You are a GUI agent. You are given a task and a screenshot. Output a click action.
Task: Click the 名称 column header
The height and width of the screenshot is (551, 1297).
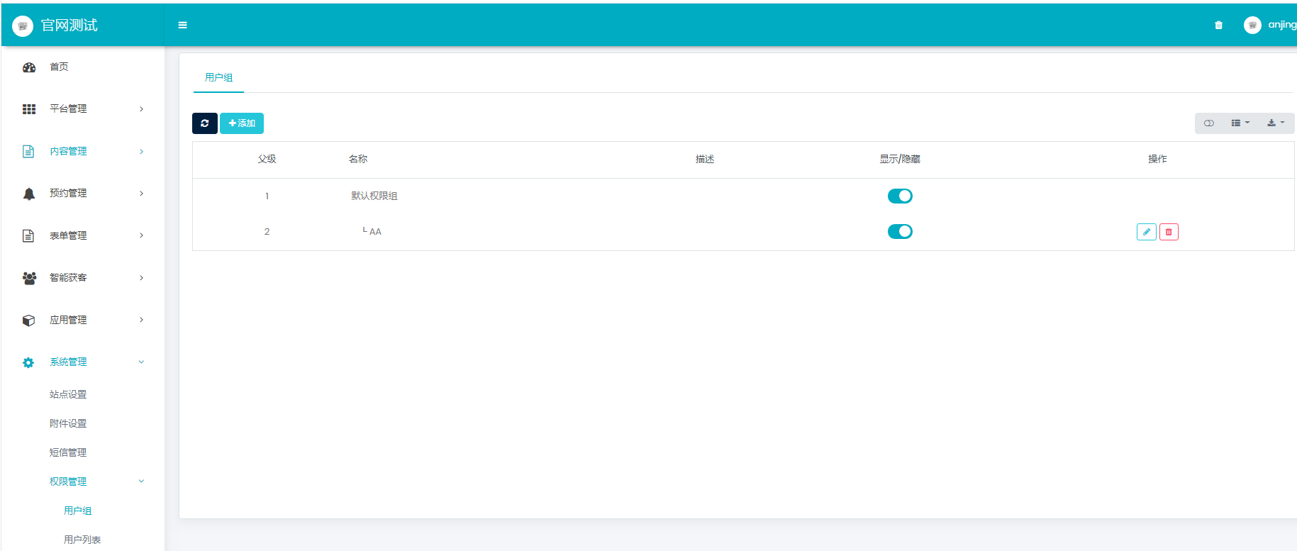(x=358, y=160)
